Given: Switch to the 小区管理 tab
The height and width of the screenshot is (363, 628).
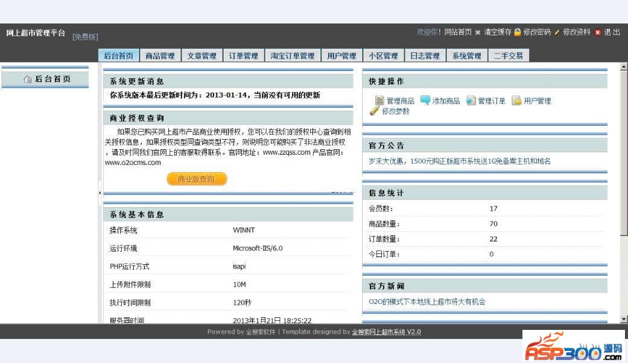Looking at the screenshot, I should pyautogui.click(x=383, y=55).
